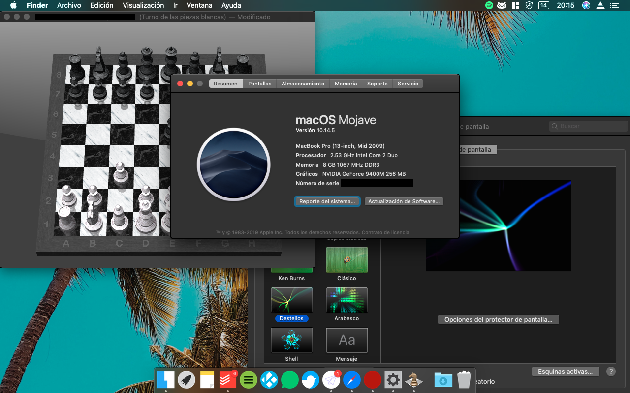Open the Edición menu
This screenshot has width=630, height=393.
[x=102, y=5]
